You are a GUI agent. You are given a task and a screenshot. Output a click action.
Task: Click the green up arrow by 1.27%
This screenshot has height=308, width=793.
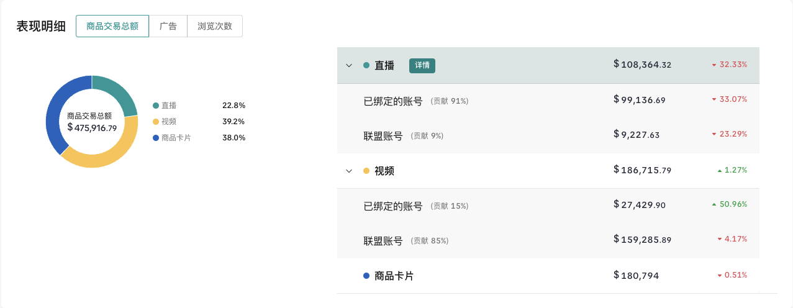tap(719, 170)
